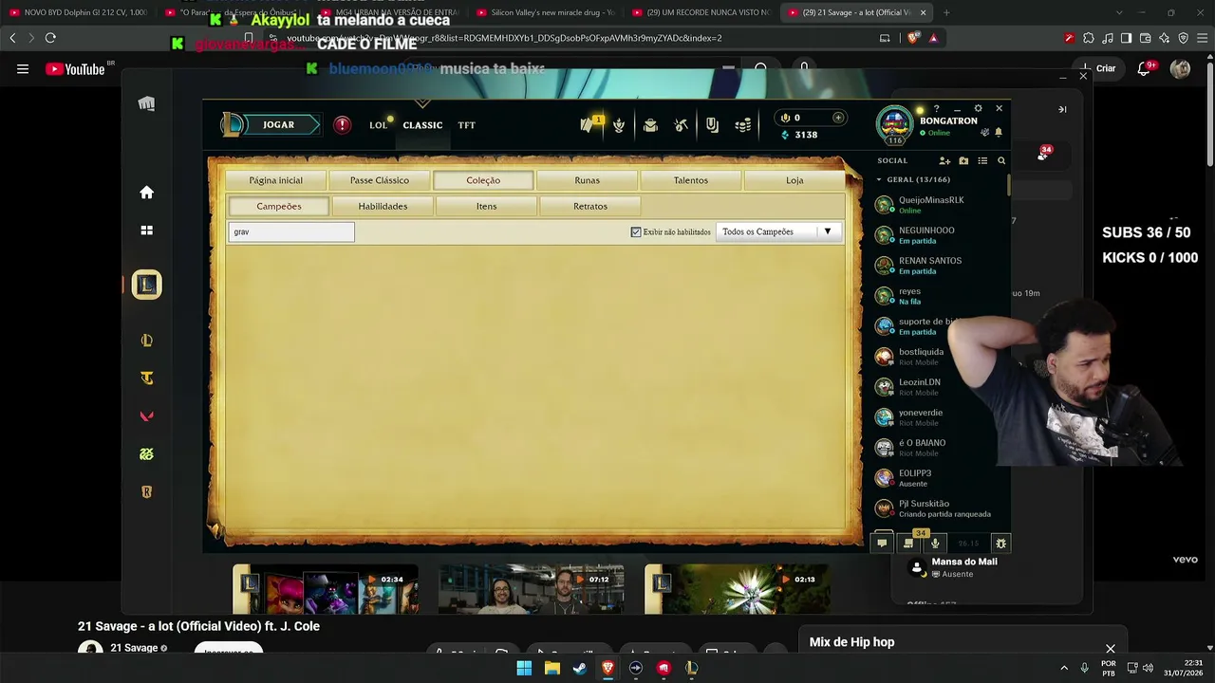Select the Itens sub-tab

pyautogui.click(x=487, y=206)
